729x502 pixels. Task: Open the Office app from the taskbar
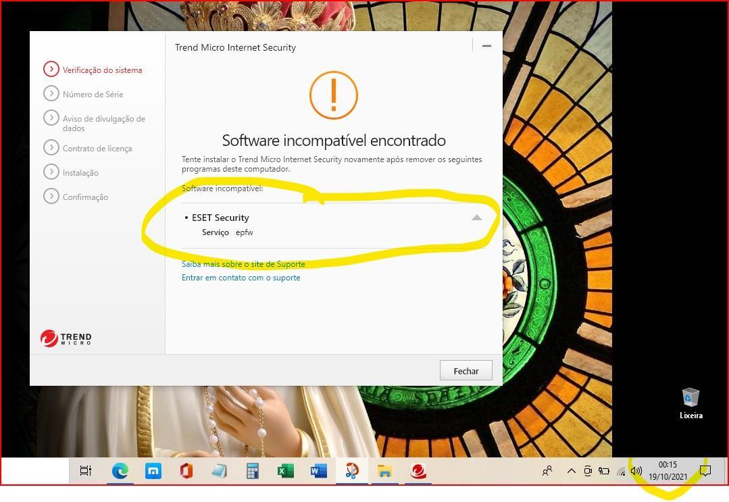pyautogui.click(x=186, y=471)
